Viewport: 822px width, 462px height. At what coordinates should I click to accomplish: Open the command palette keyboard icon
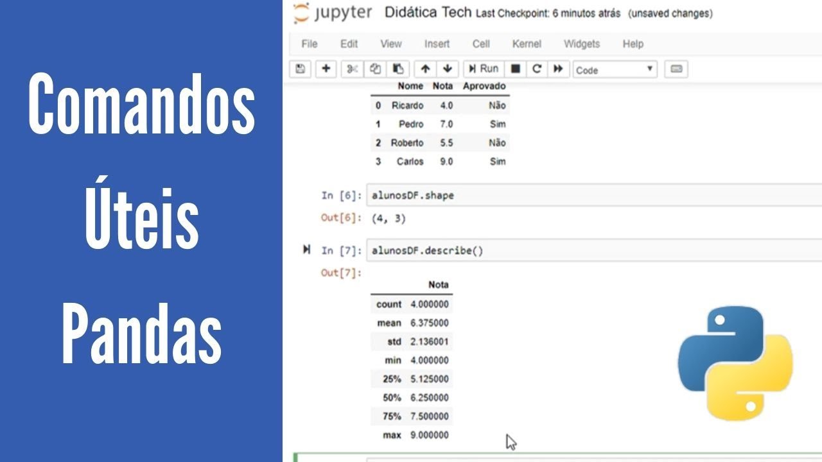coord(676,69)
